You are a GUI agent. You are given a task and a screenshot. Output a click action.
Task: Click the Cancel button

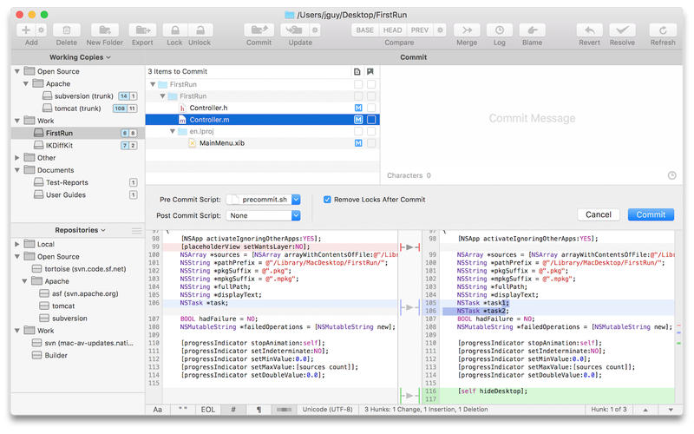[598, 214]
